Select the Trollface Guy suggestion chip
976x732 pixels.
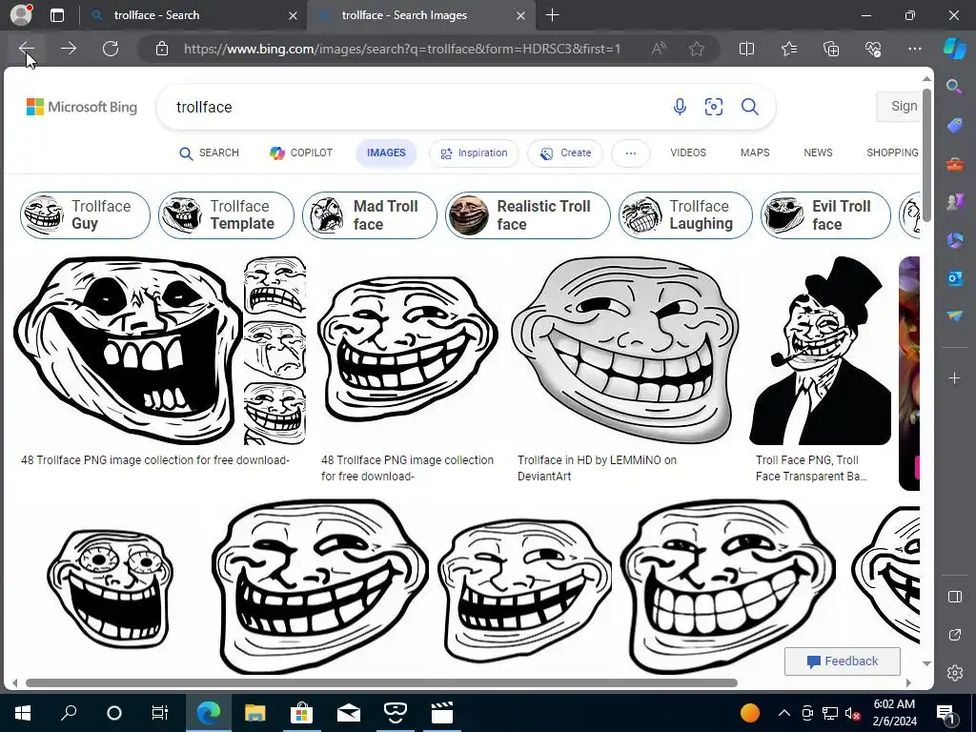coord(85,215)
